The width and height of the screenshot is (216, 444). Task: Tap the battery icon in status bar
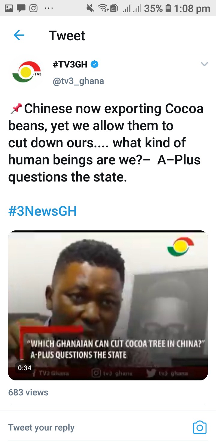168,8
